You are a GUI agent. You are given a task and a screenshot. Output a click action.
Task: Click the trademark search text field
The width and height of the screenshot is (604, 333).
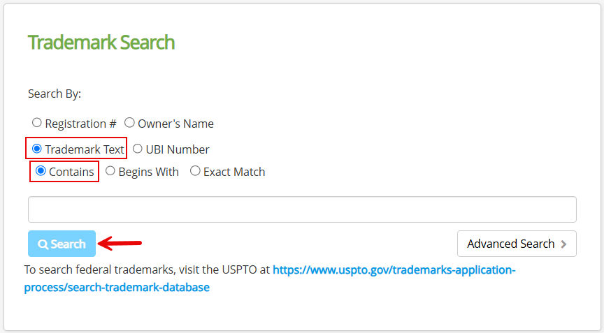click(x=302, y=209)
